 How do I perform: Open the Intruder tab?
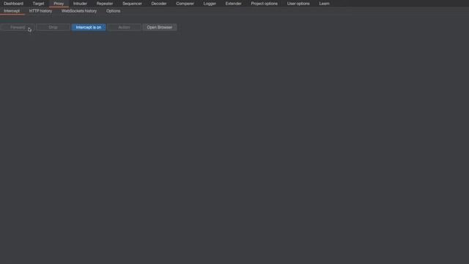point(80,4)
